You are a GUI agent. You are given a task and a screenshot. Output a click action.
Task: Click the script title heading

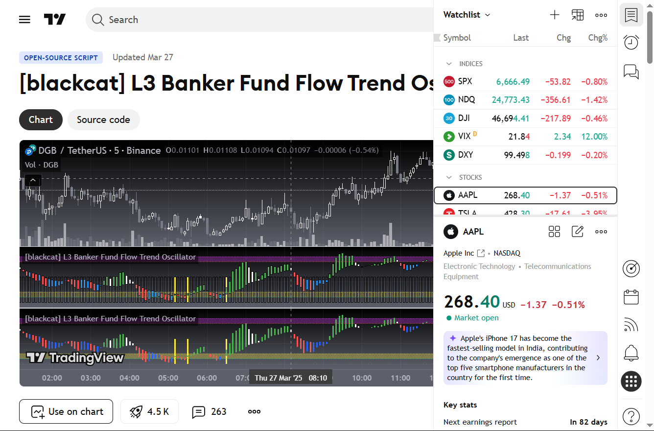[x=226, y=84]
